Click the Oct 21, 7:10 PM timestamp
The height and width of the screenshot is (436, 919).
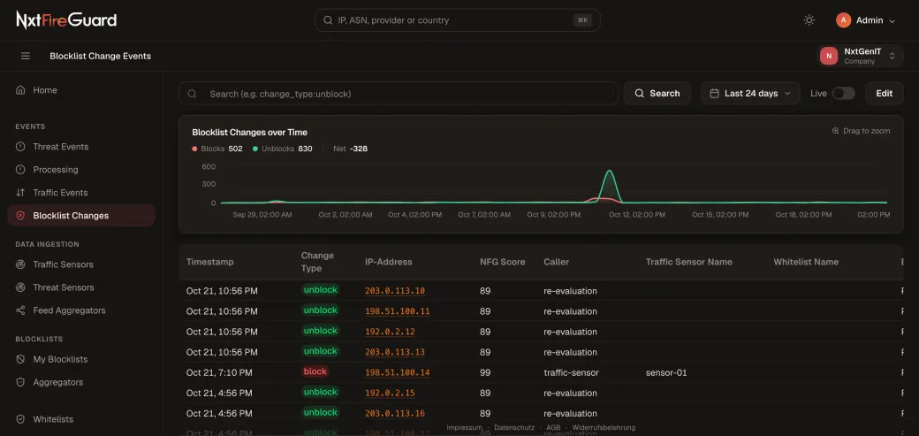(219, 372)
